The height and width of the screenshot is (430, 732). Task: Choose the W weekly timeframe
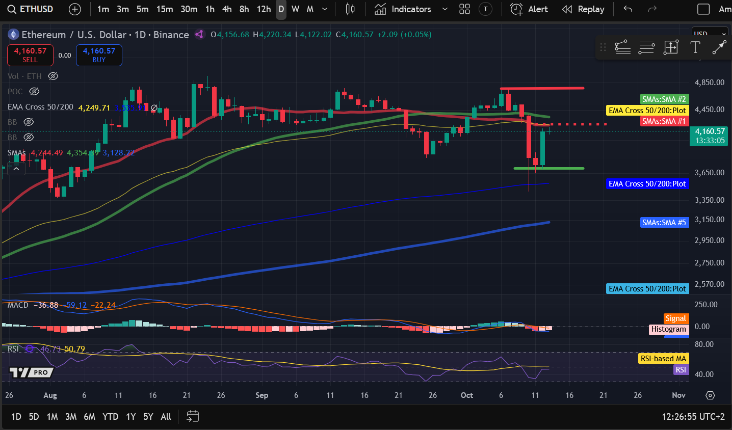295,9
